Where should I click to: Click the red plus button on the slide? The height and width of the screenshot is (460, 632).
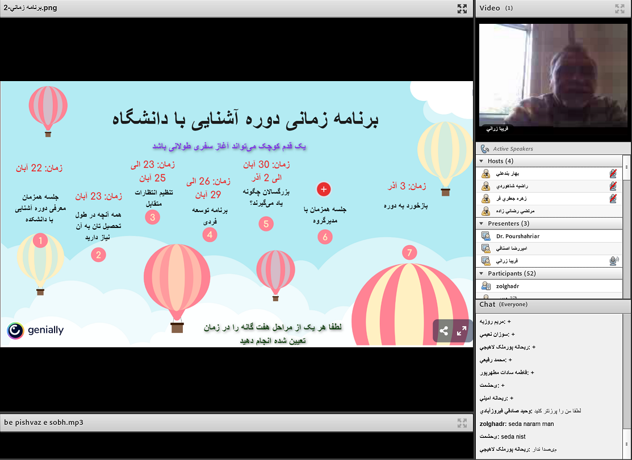324,189
